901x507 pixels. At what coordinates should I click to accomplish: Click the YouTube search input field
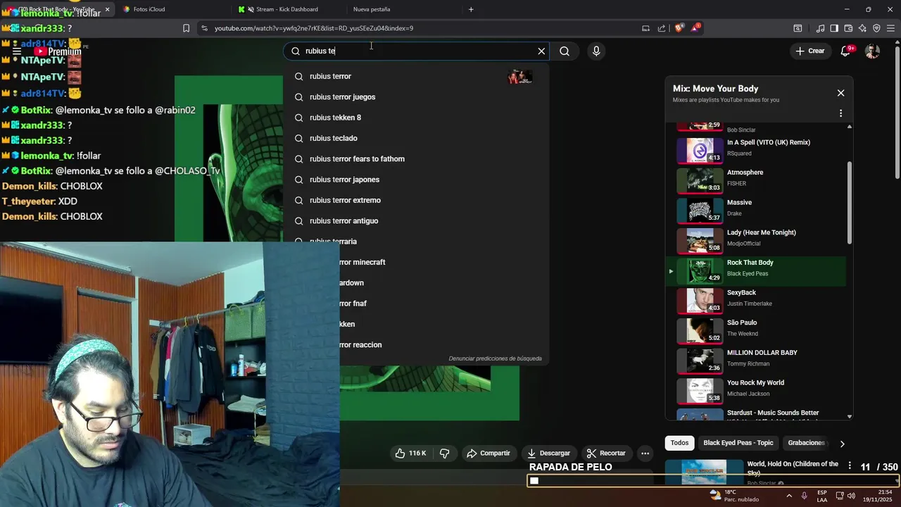coord(415,51)
